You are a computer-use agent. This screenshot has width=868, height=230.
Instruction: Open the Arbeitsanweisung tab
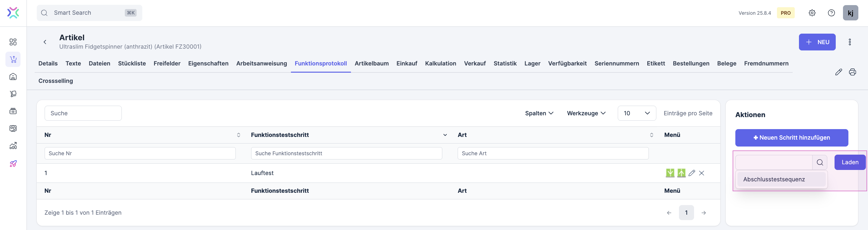point(261,63)
